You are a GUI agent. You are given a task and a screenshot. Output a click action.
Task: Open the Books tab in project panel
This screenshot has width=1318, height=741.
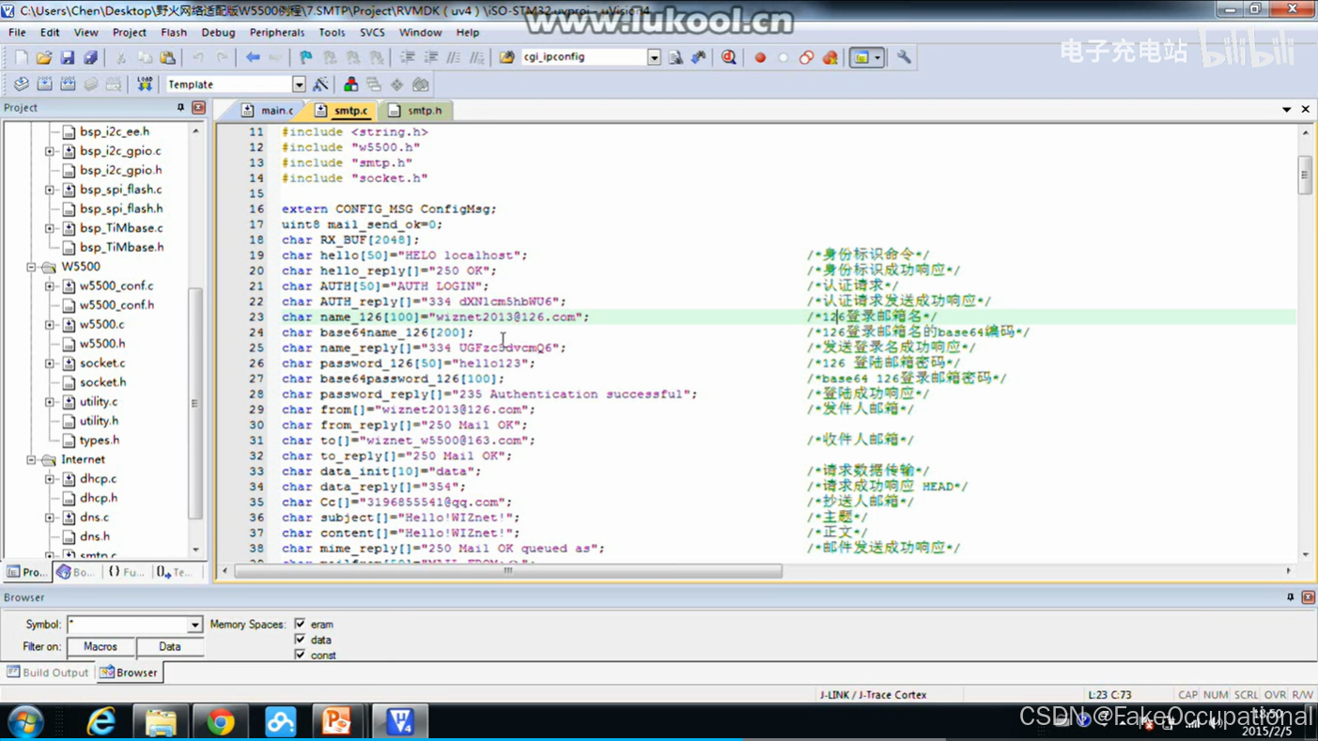point(75,572)
